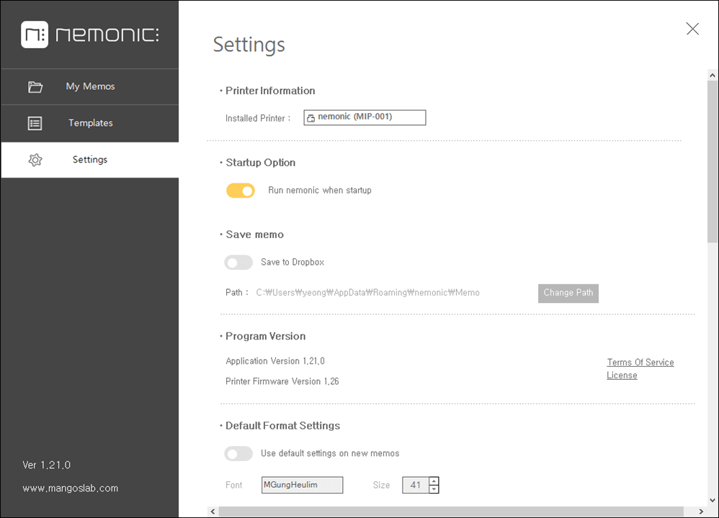Click Printer Firmware Version 1.26 text
Image resolution: width=719 pixels, height=518 pixels.
(x=282, y=381)
